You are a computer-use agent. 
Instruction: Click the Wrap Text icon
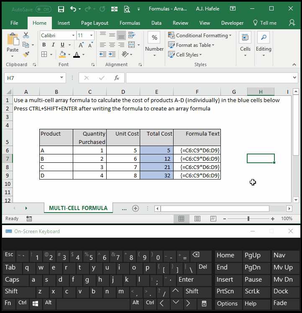point(132,35)
